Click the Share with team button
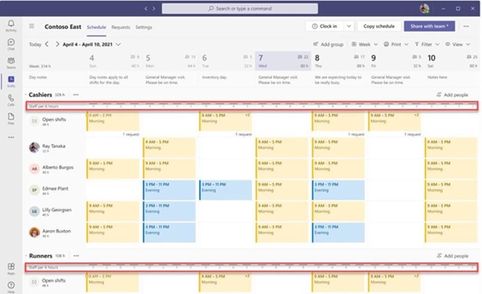 point(429,26)
